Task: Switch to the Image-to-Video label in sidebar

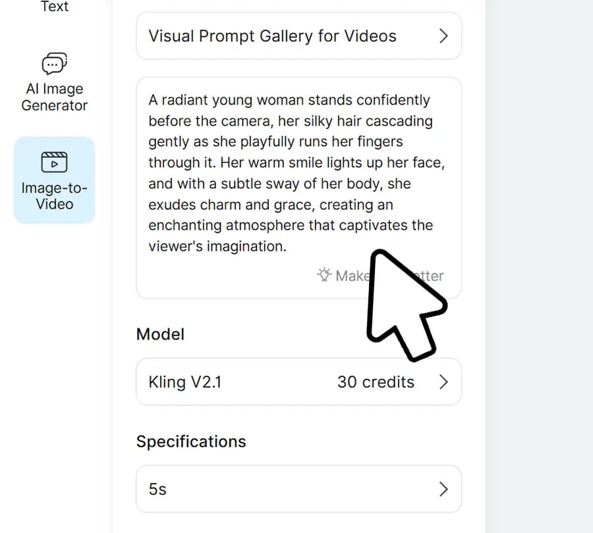Action: [x=54, y=196]
